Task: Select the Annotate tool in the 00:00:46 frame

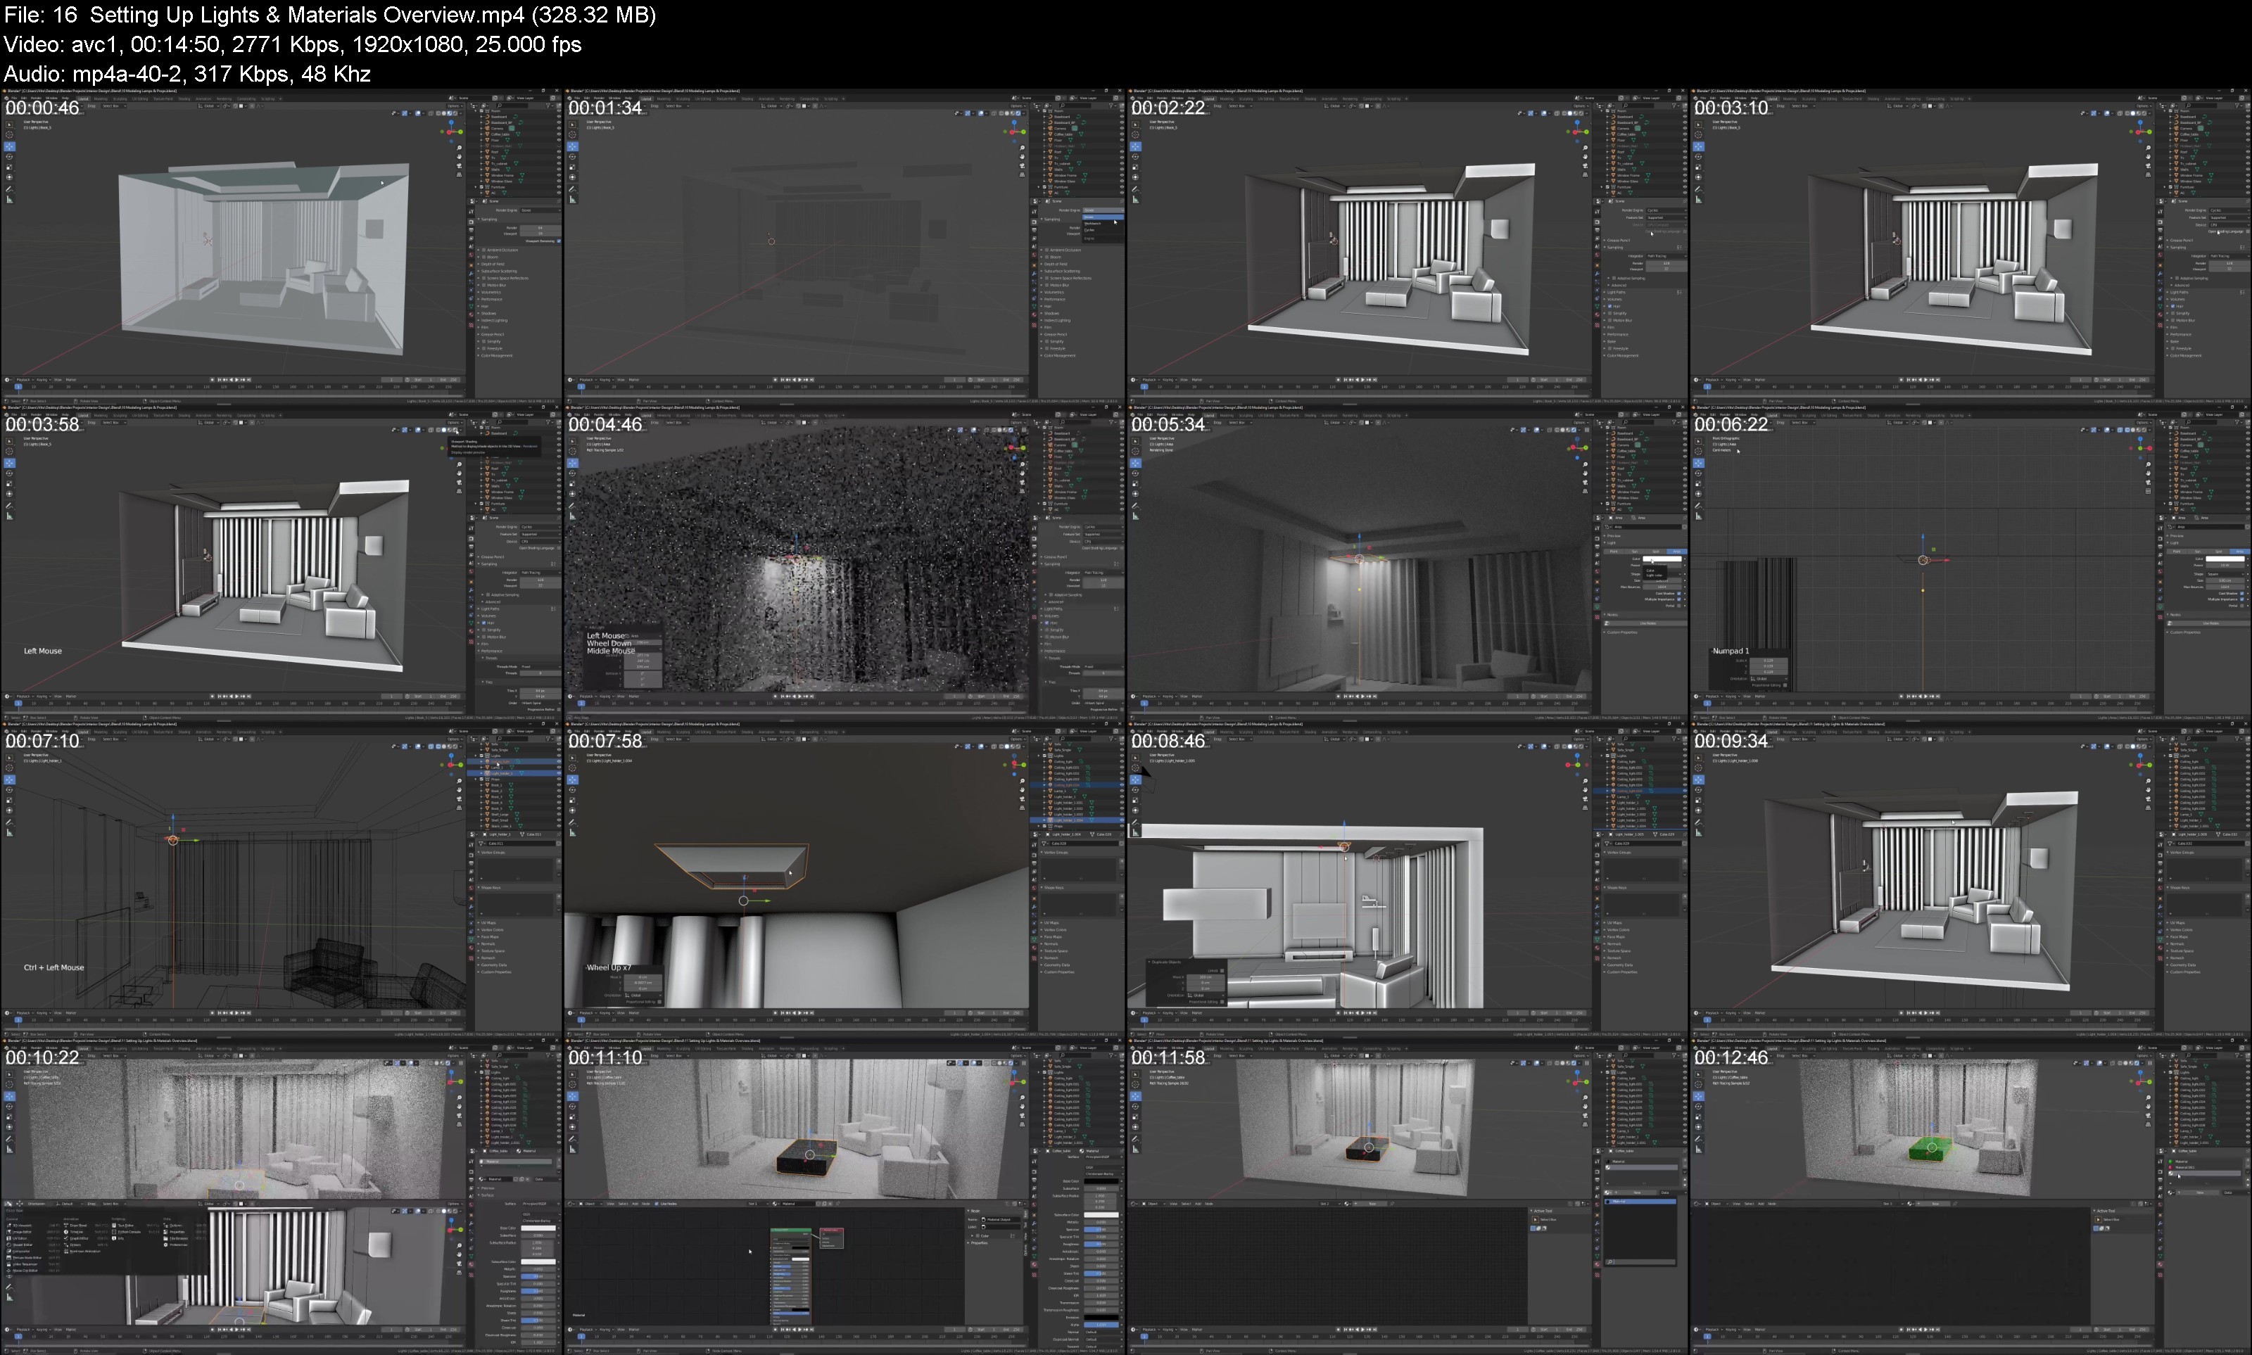Action: tap(9, 189)
